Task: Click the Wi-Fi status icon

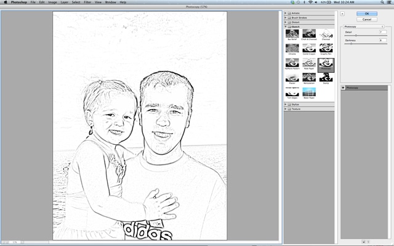Action: pyautogui.click(x=310, y=2)
